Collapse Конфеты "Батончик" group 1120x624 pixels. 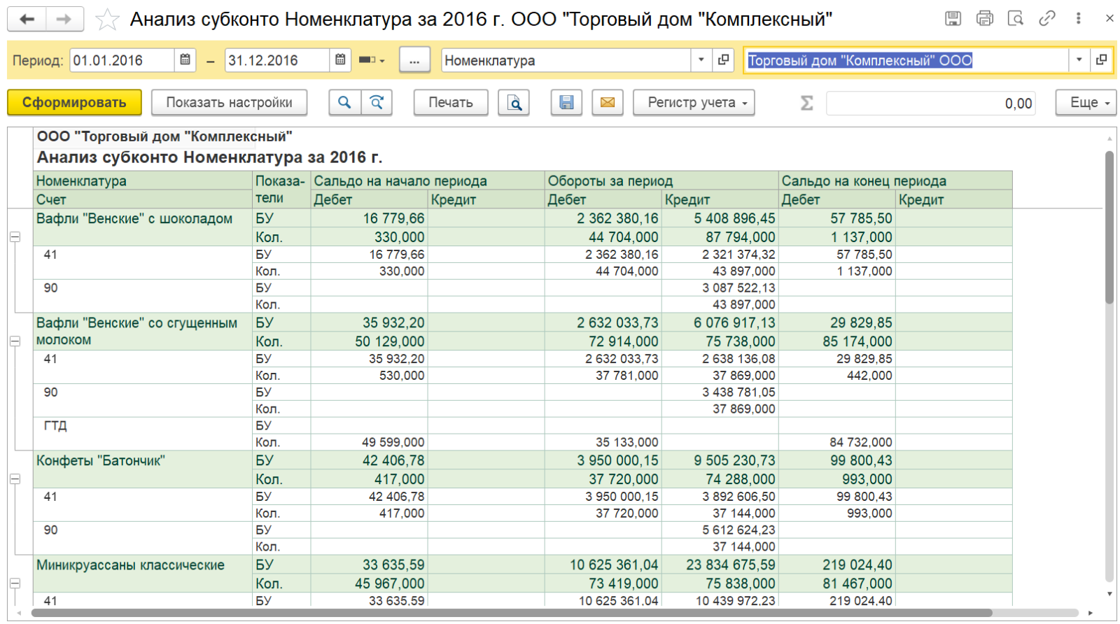(x=15, y=479)
